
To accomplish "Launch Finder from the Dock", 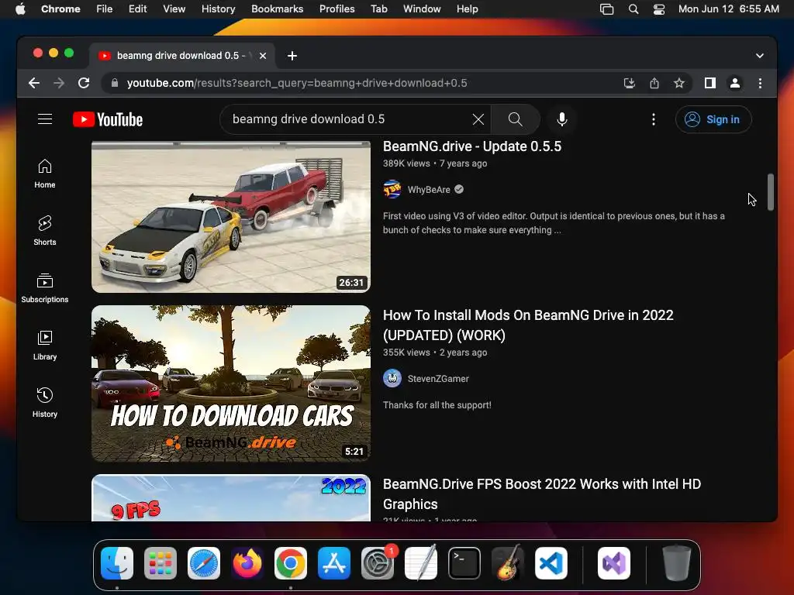I will (117, 563).
